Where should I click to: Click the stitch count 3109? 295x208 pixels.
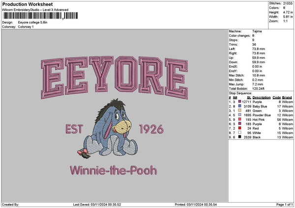[247, 106]
